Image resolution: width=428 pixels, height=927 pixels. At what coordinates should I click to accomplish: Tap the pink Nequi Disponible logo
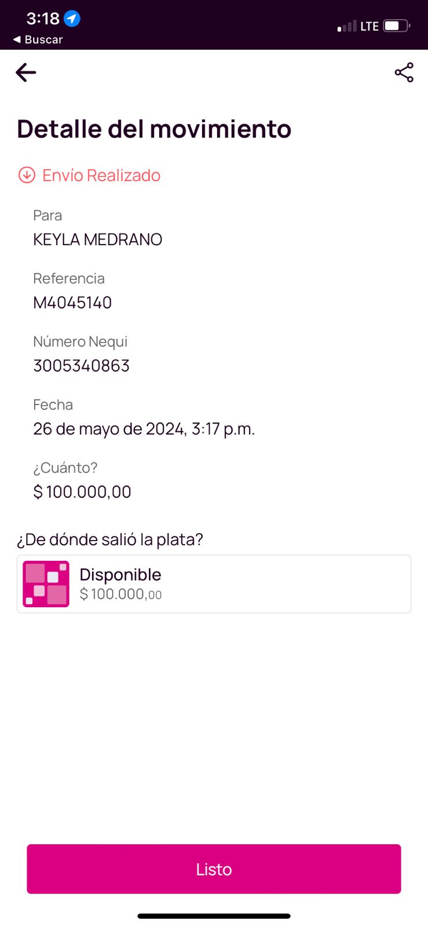point(46,584)
